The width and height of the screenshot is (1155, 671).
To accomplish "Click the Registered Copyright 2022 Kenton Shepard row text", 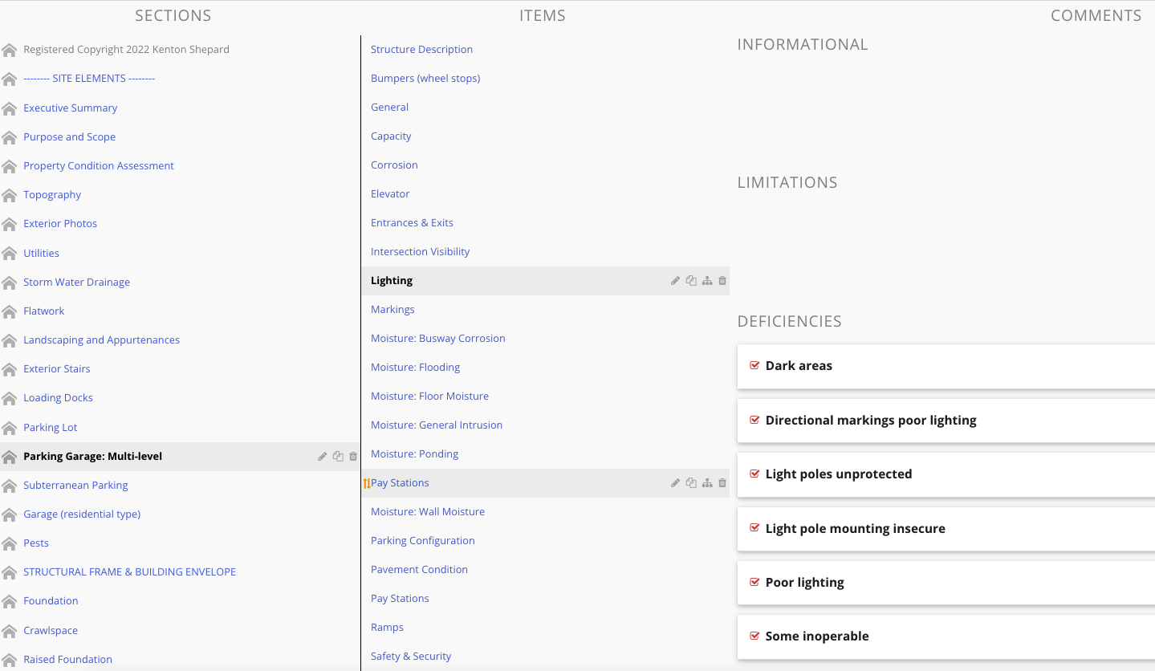I will click(x=126, y=50).
